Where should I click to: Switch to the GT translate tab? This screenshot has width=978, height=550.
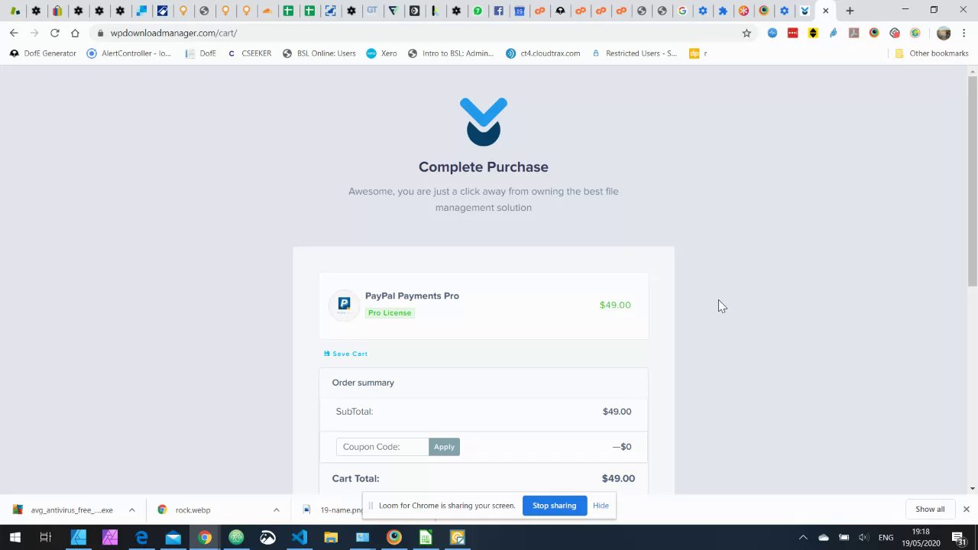point(372,11)
